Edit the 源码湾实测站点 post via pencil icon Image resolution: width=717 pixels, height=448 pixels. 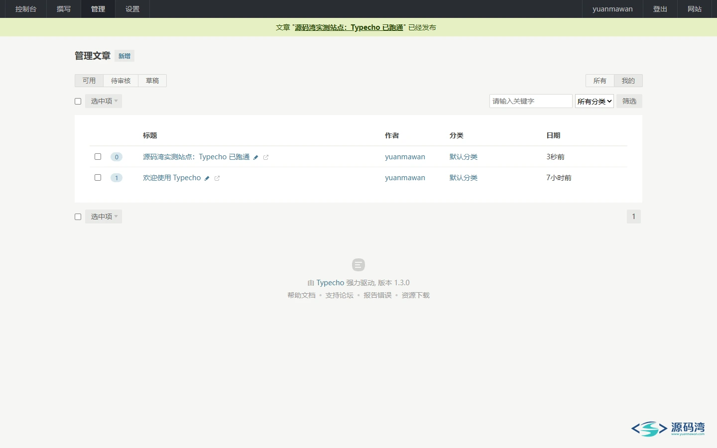tap(256, 157)
